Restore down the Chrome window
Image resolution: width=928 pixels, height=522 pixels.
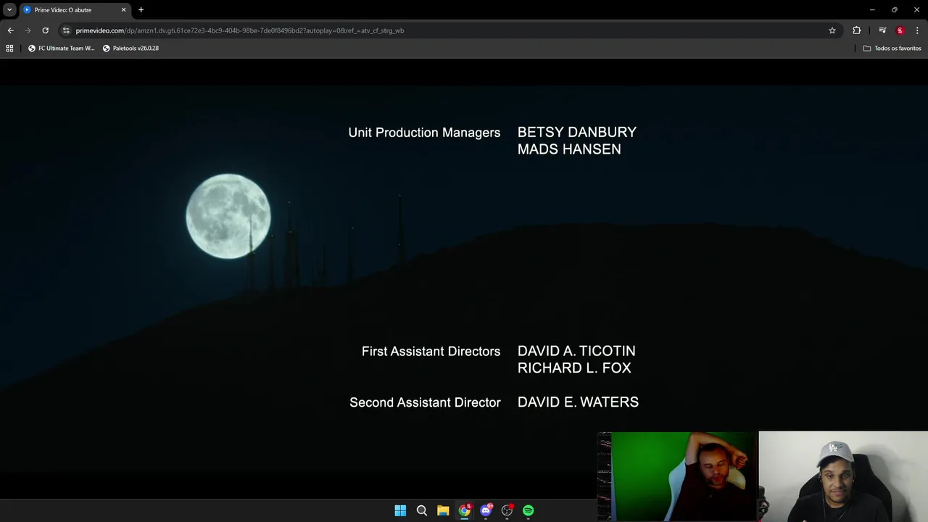895,10
